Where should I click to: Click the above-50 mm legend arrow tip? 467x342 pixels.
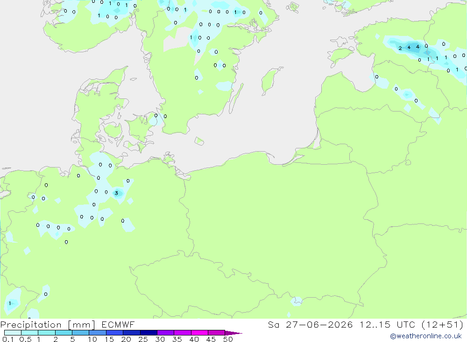pos(233,333)
